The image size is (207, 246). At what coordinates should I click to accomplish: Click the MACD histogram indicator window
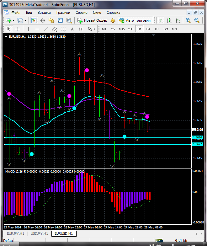[94, 201]
